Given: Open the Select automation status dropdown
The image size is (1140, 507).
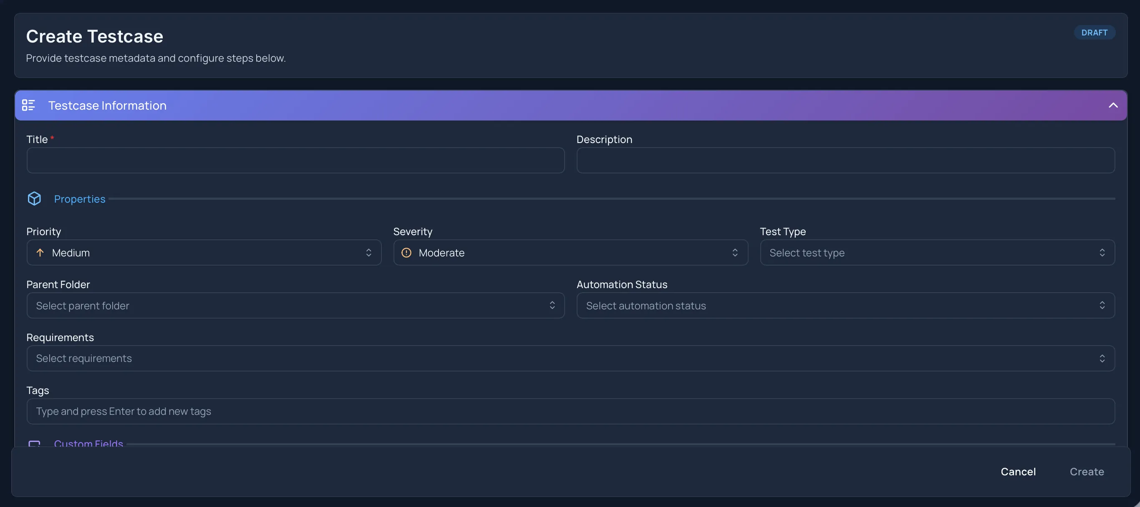Looking at the screenshot, I should (x=845, y=306).
